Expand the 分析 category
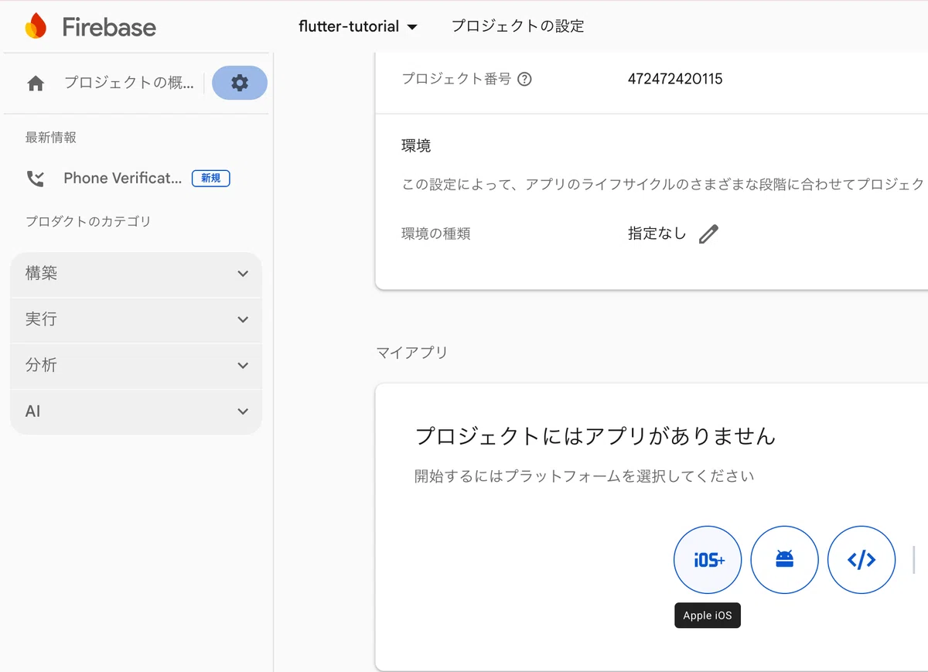The height and width of the screenshot is (672, 928). click(x=136, y=365)
